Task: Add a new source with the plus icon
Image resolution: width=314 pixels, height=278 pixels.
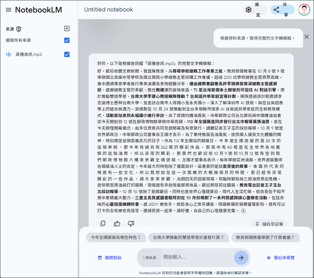Action: pyautogui.click(x=67, y=28)
